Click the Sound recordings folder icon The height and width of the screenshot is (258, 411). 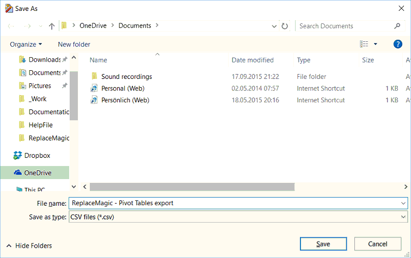click(94, 76)
